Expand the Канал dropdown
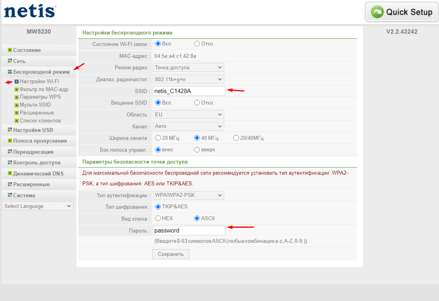 coord(189,126)
